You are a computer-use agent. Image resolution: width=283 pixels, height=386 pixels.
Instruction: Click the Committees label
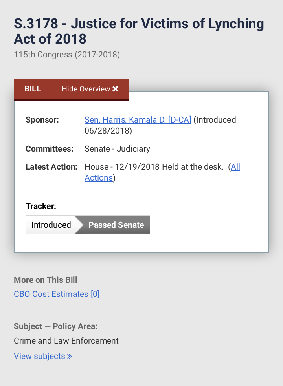pyautogui.click(x=50, y=149)
